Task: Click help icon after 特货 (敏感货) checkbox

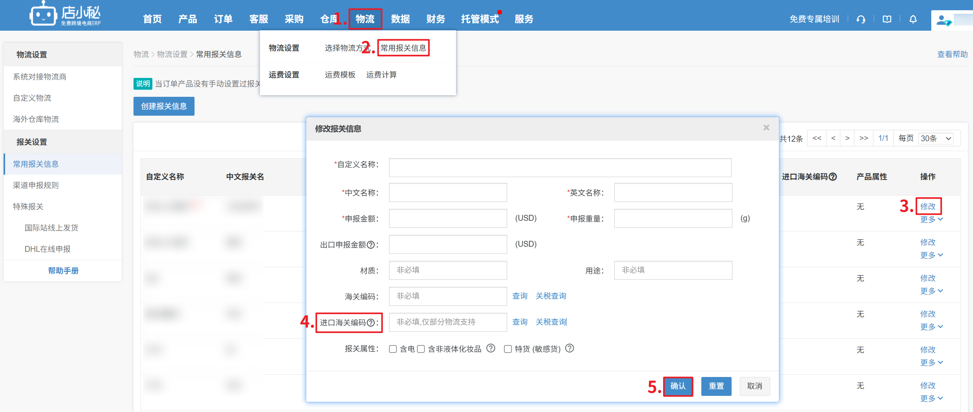Action: tap(569, 348)
